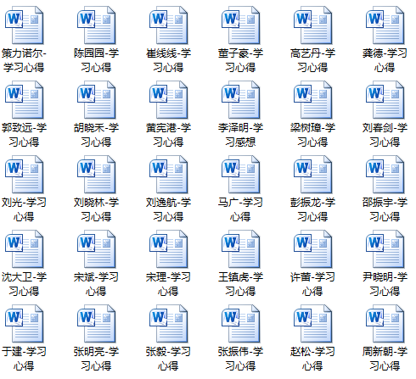Click the 陈园园-学习心得 file icon
Screen dimensions: 416x379
tap(96, 25)
